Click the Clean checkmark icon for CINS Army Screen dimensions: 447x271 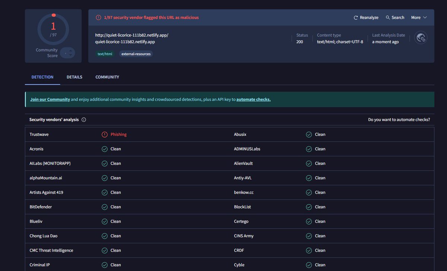[x=309, y=236]
